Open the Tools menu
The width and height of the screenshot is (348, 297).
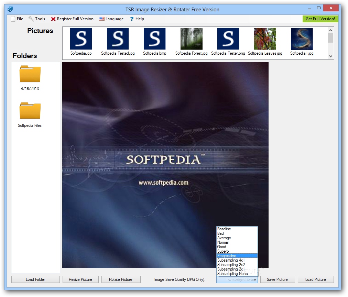[x=37, y=19]
